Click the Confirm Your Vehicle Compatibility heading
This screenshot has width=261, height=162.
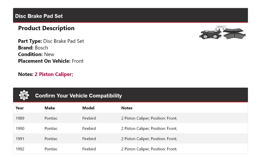(78, 96)
